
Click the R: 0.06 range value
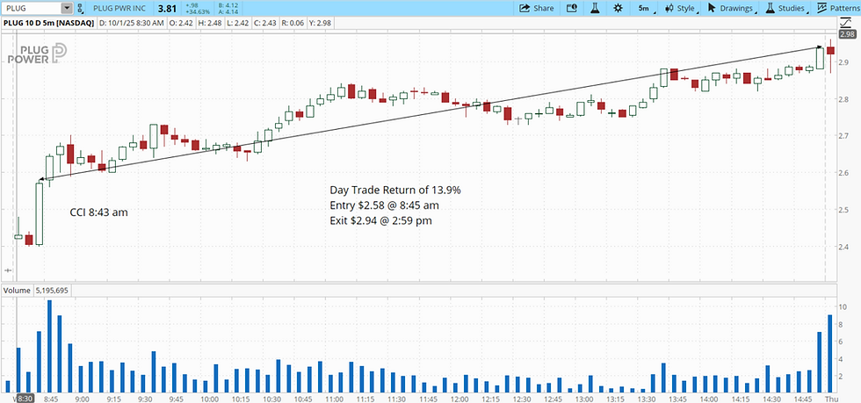coord(292,23)
